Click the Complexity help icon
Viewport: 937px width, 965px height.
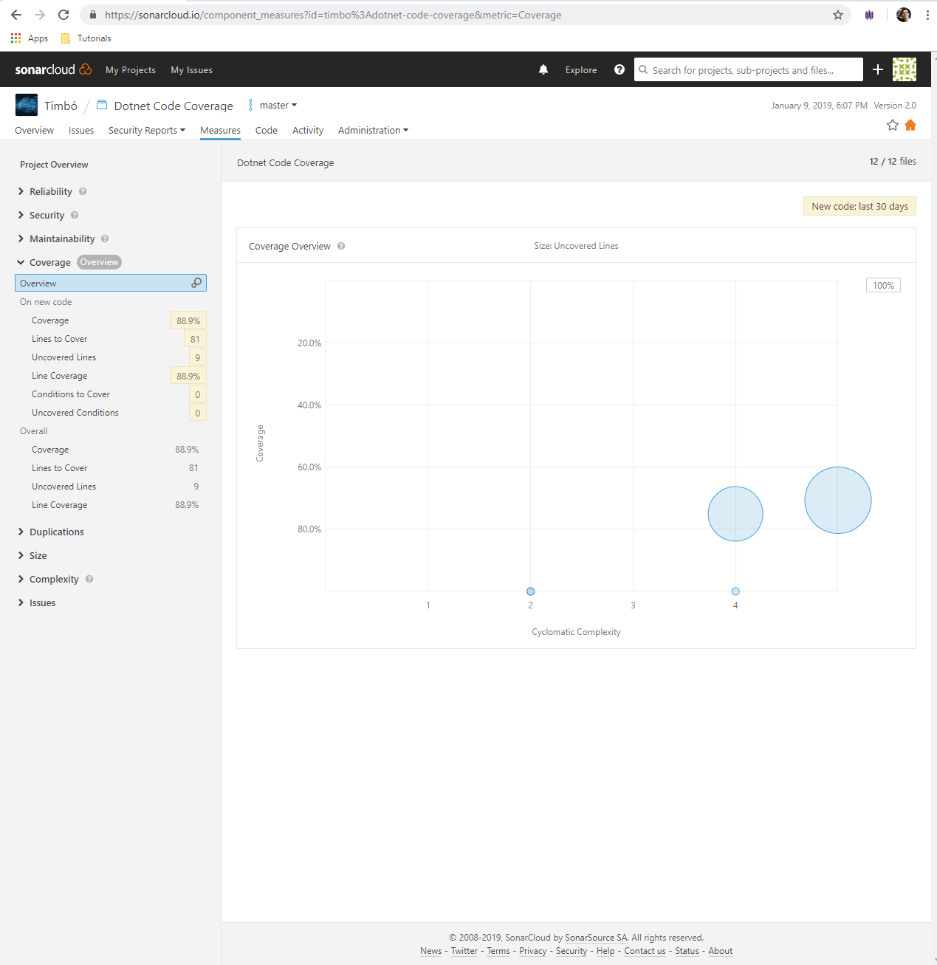coord(89,579)
